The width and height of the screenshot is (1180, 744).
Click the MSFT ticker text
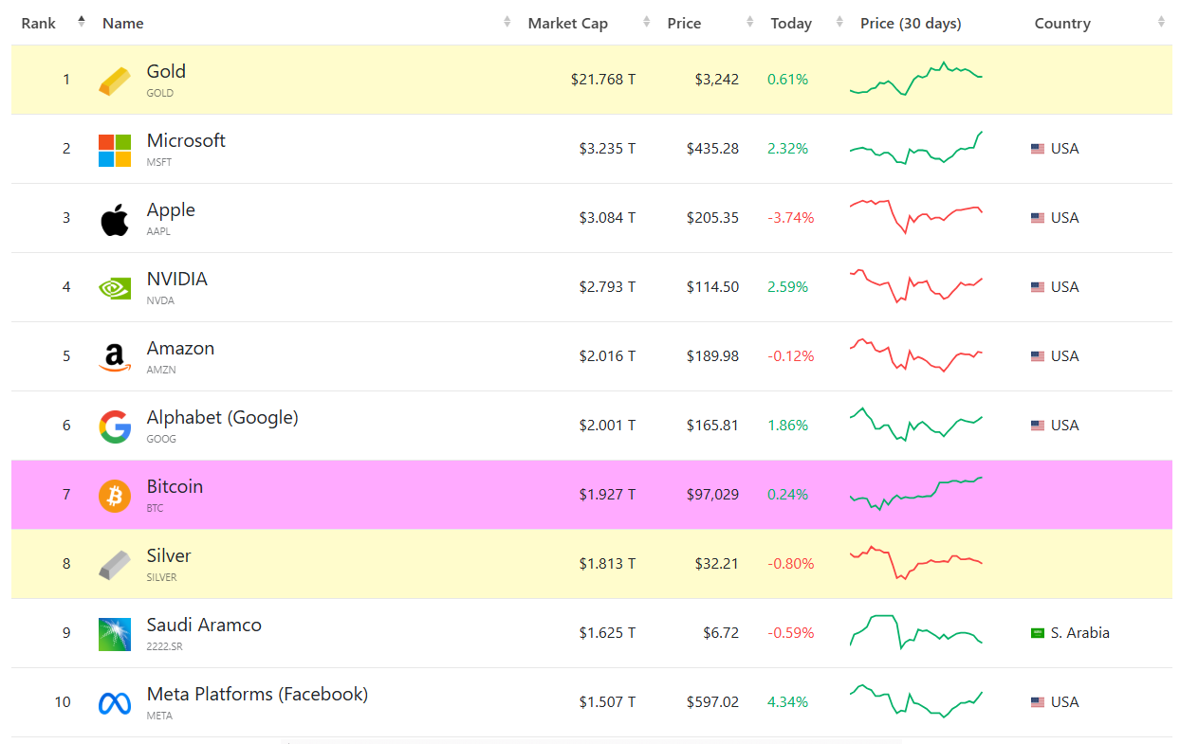pos(159,162)
